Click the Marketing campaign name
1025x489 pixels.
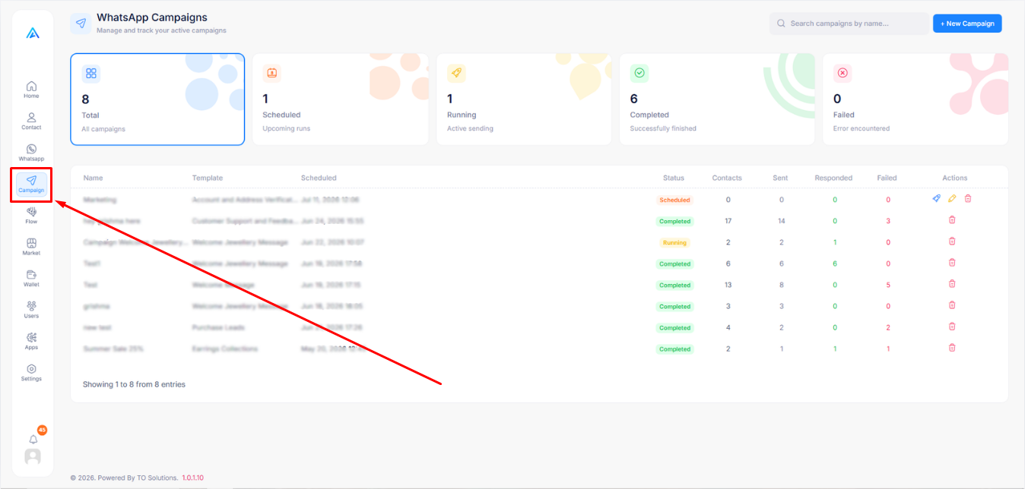100,200
